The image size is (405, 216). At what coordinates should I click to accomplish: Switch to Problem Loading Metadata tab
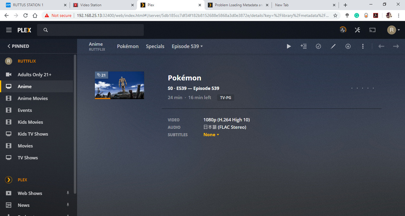238,5
